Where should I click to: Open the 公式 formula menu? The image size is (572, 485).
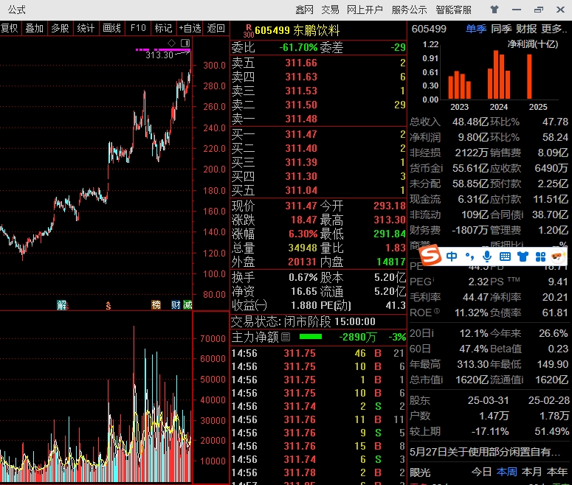(x=17, y=10)
